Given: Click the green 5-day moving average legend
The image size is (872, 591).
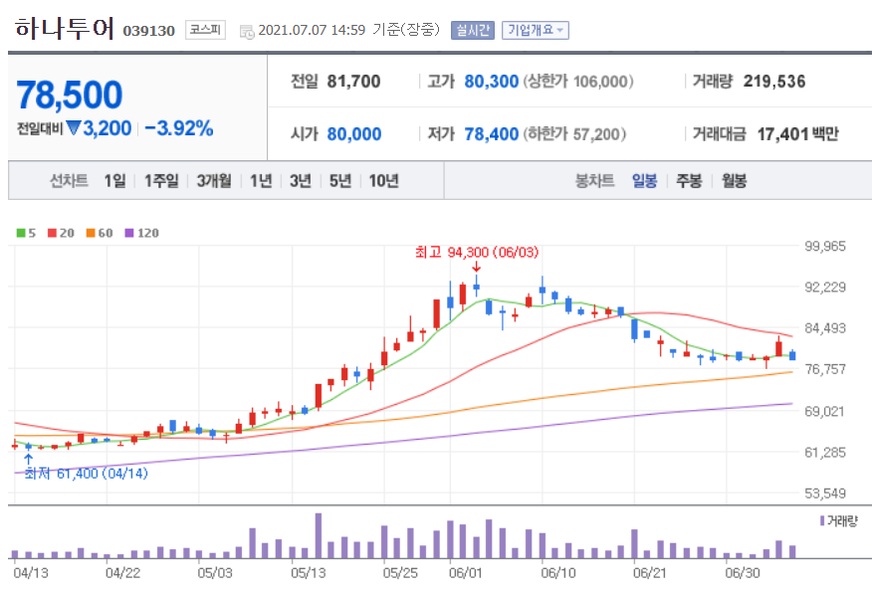Looking at the screenshot, I should [x=26, y=233].
